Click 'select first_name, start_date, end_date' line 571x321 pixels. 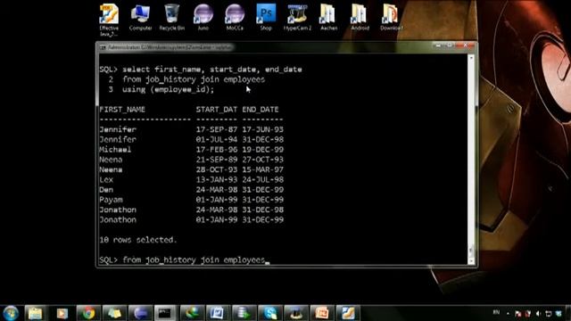pos(212,70)
